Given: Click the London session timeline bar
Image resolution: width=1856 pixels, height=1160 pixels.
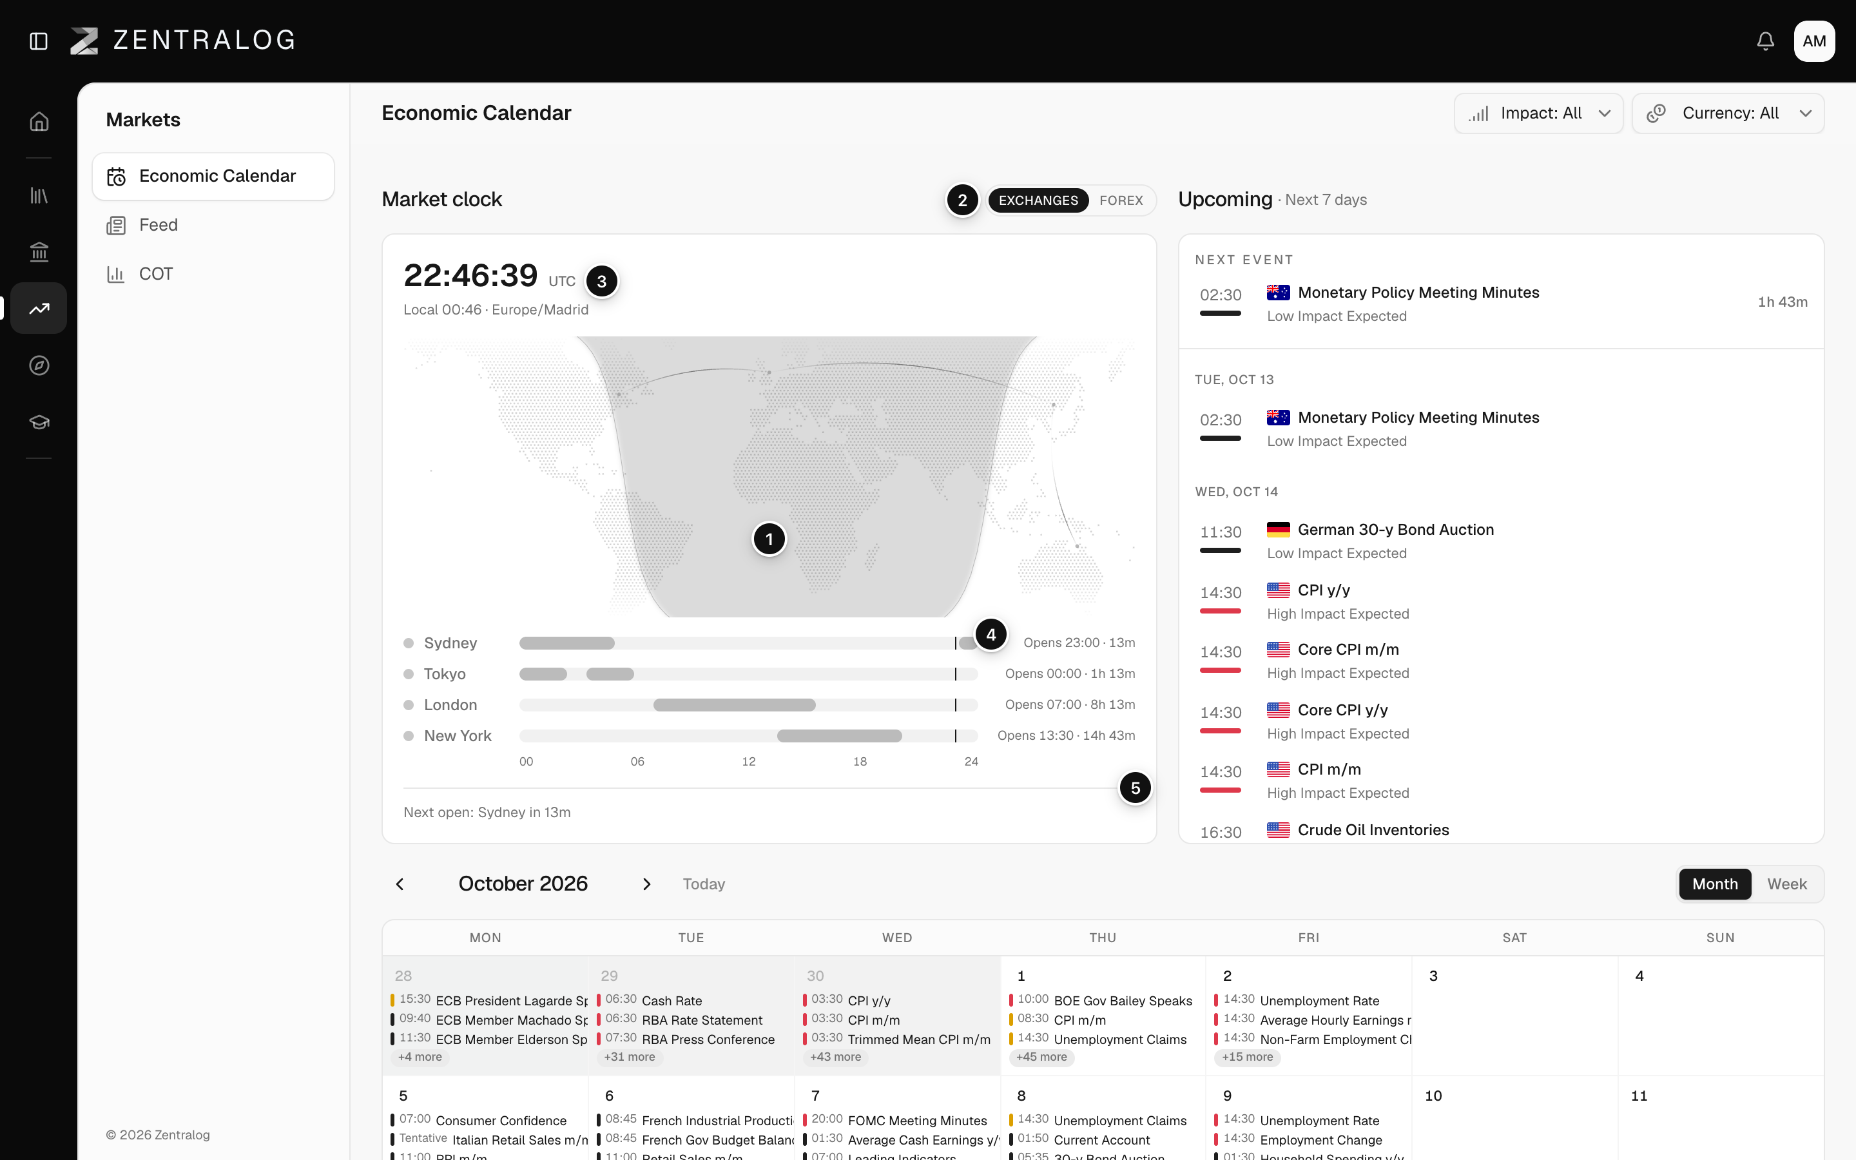Looking at the screenshot, I should tap(749, 705).
